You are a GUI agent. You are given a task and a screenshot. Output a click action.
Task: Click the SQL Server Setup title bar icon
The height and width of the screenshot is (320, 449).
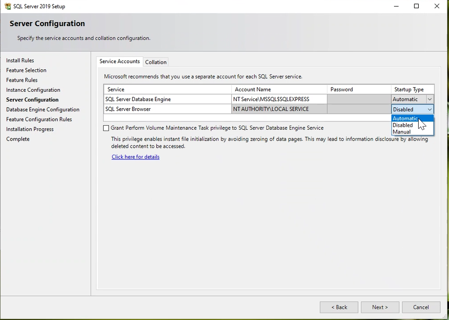tap(8, 6)
